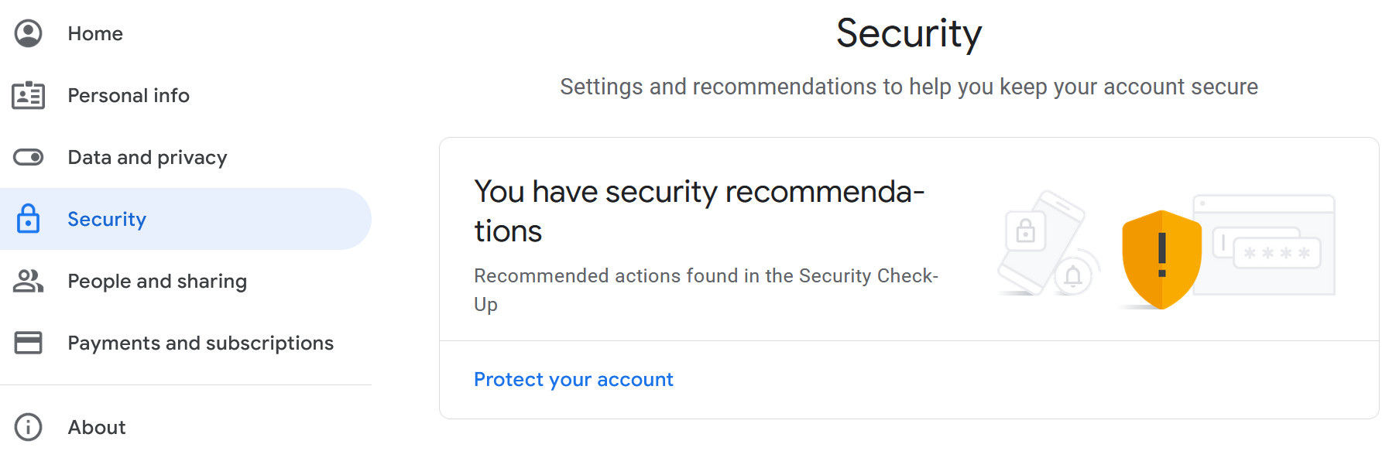Go to Personal info section
Image resolution: width=1389 pixels, height=451 pixels.
click(129, 95)
